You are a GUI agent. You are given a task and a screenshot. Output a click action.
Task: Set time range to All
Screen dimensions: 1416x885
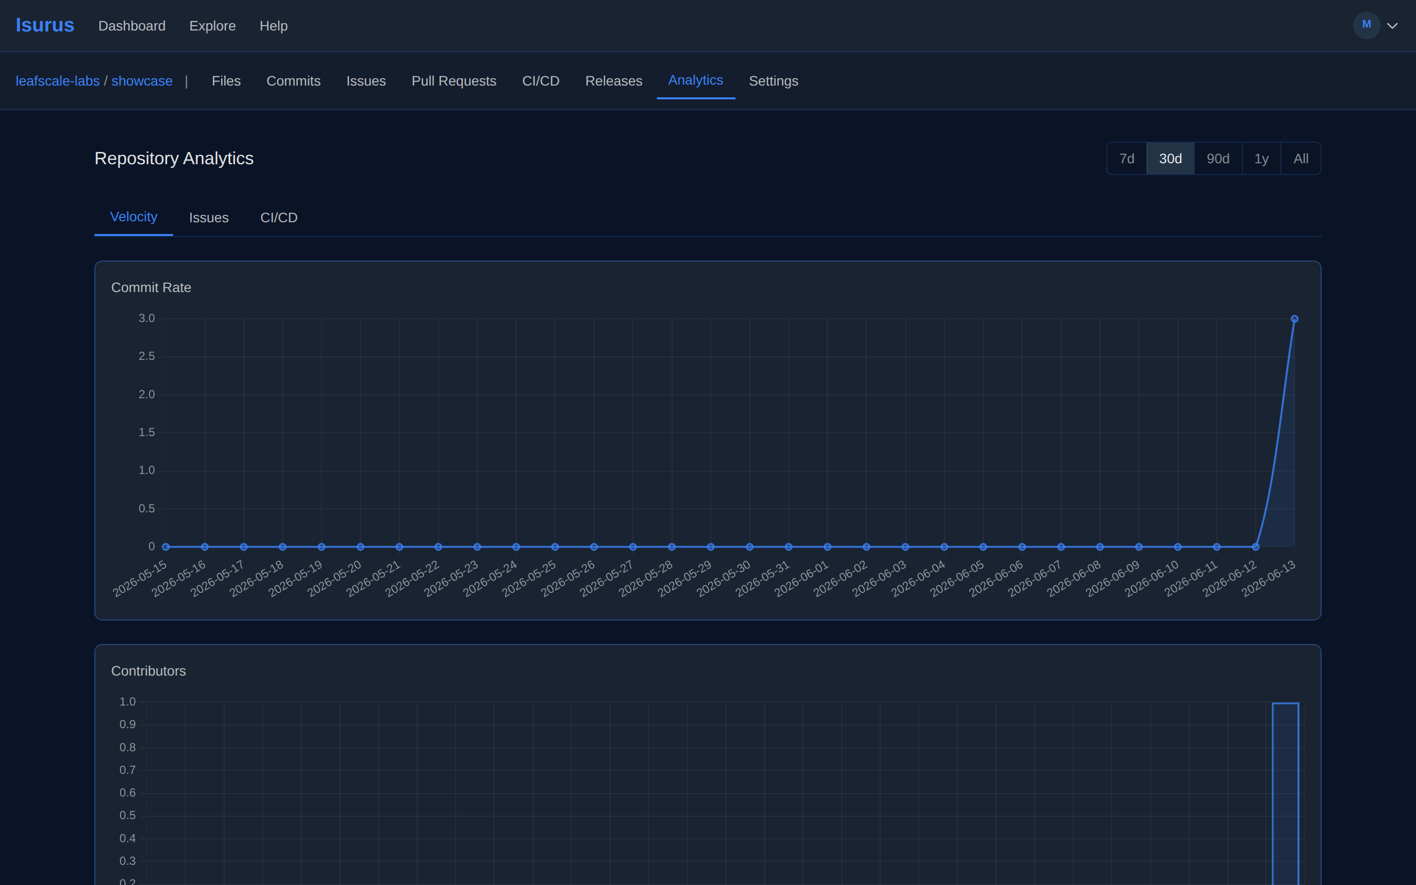tap(1301, 159)
